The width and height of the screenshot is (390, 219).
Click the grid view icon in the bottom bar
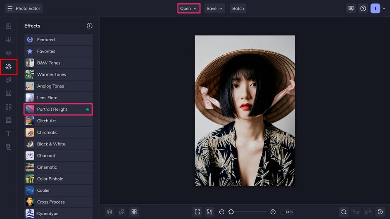click(x=134, y=212)
